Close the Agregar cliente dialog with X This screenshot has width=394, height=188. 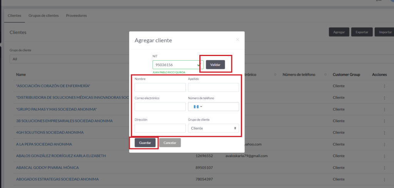point(237,40)
